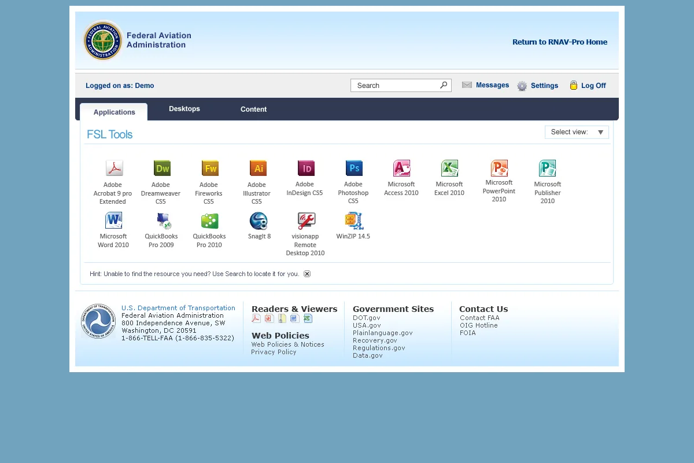
Task: Click U.S. Department of Transportation link
Action: [178, 308]
